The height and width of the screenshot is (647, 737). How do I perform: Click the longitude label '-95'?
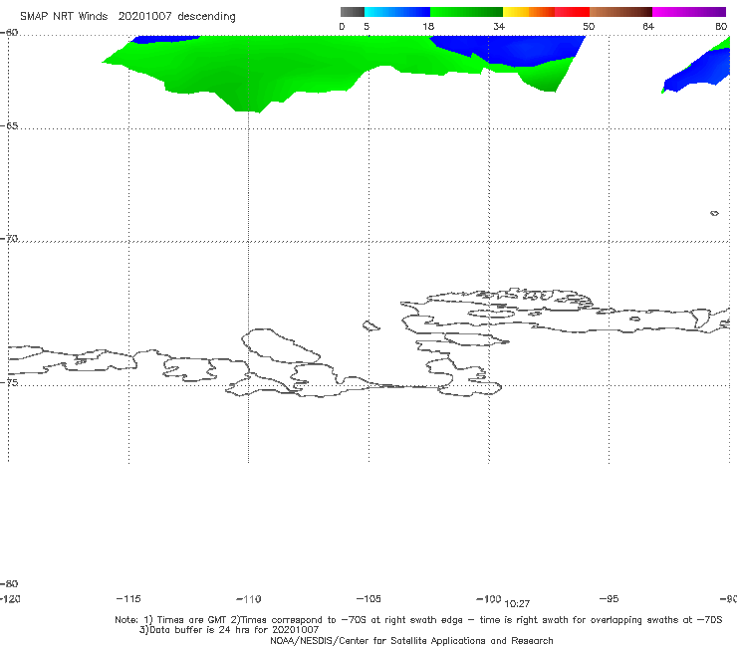point(610,599)
